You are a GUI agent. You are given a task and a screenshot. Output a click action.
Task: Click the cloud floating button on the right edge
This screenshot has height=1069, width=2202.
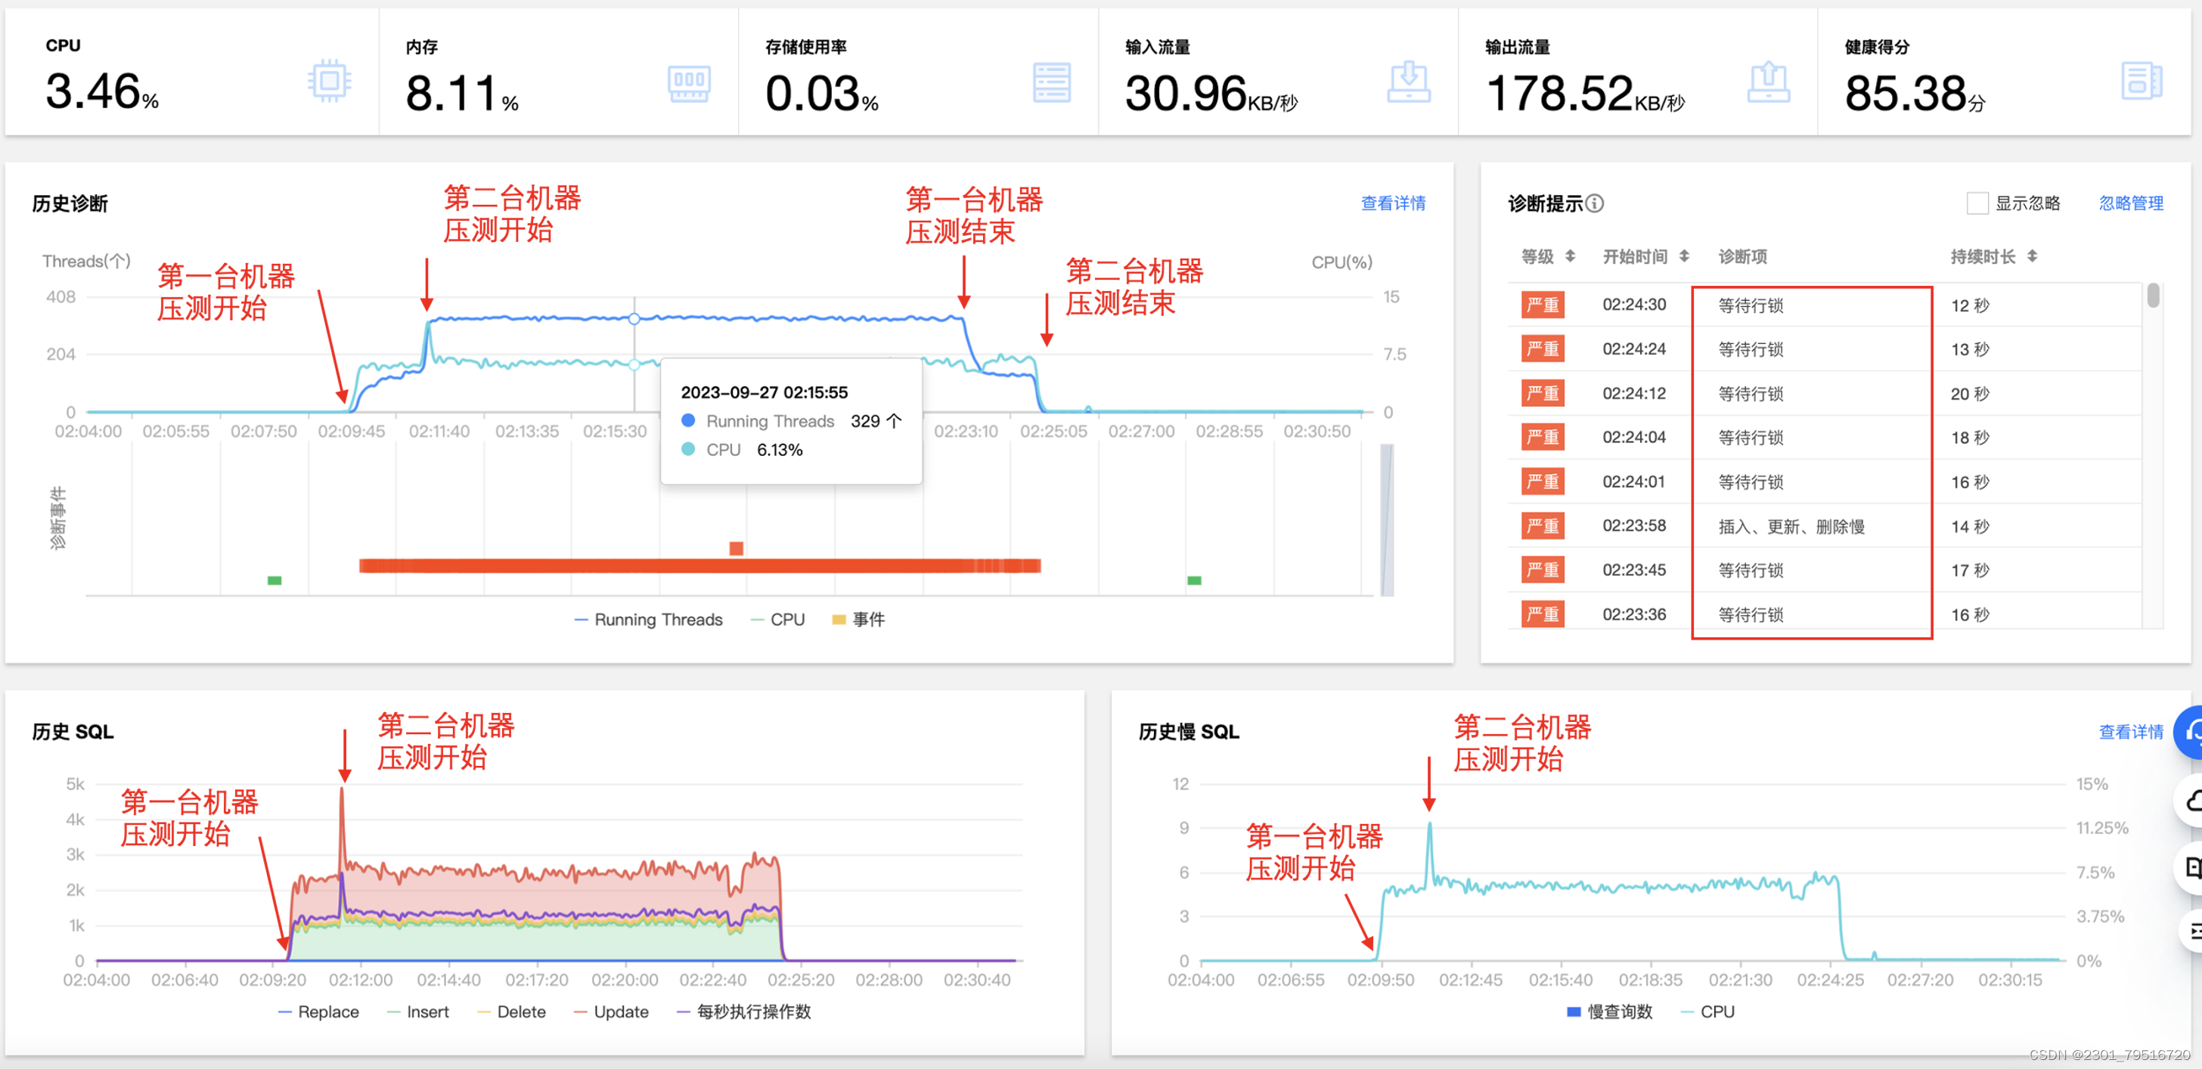pos(2189,801)
